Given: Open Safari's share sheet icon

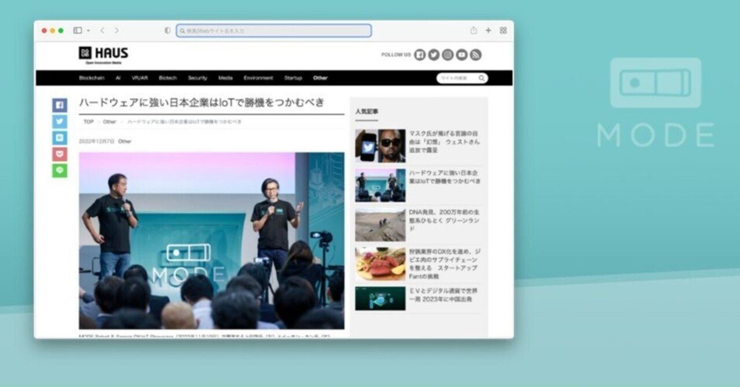Looking at the screenshot, I should pyautogui.click(x=474, y=30).
